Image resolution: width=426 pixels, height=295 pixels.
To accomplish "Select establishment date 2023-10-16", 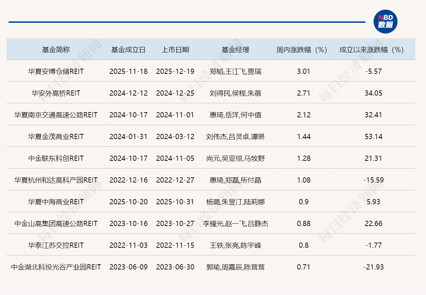I will [x=129, y=224].
